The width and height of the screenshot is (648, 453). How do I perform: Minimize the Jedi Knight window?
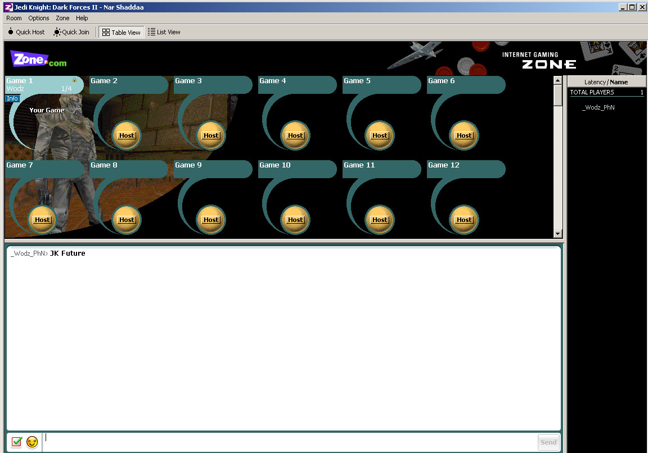(622, 7)
